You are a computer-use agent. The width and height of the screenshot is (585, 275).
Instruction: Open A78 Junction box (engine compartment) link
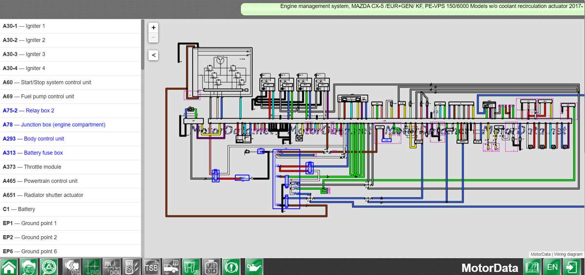pos(70,125)
